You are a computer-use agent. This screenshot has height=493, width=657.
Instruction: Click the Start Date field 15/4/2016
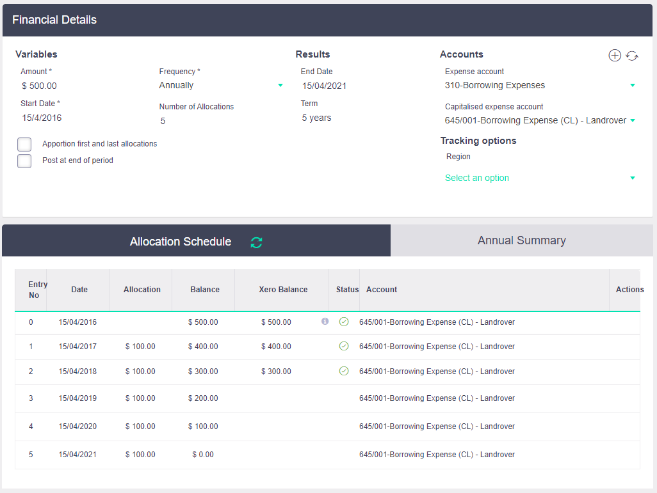point(42,118)
